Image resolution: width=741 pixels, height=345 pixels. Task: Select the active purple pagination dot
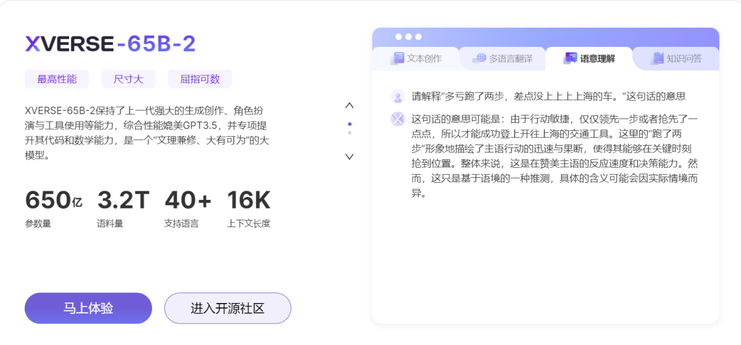350,124
